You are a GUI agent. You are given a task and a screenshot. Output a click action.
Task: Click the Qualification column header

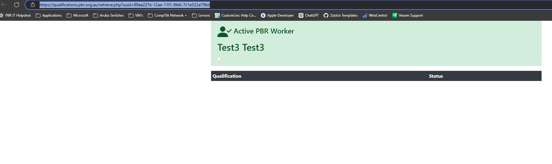coord(227,76)
